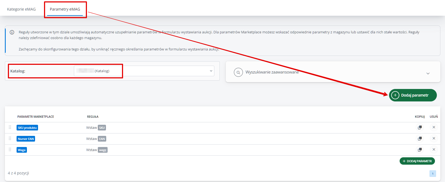Expand Wyszukiwanie zaawansowane panel chevron
The height and width of the screenshot is (182, 445).
click(428, 74)
